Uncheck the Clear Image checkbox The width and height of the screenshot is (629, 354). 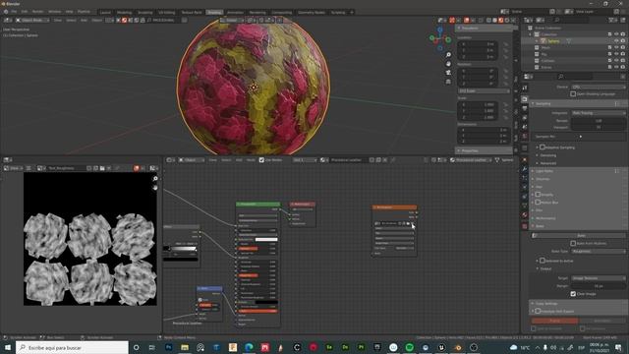[573, 294]
